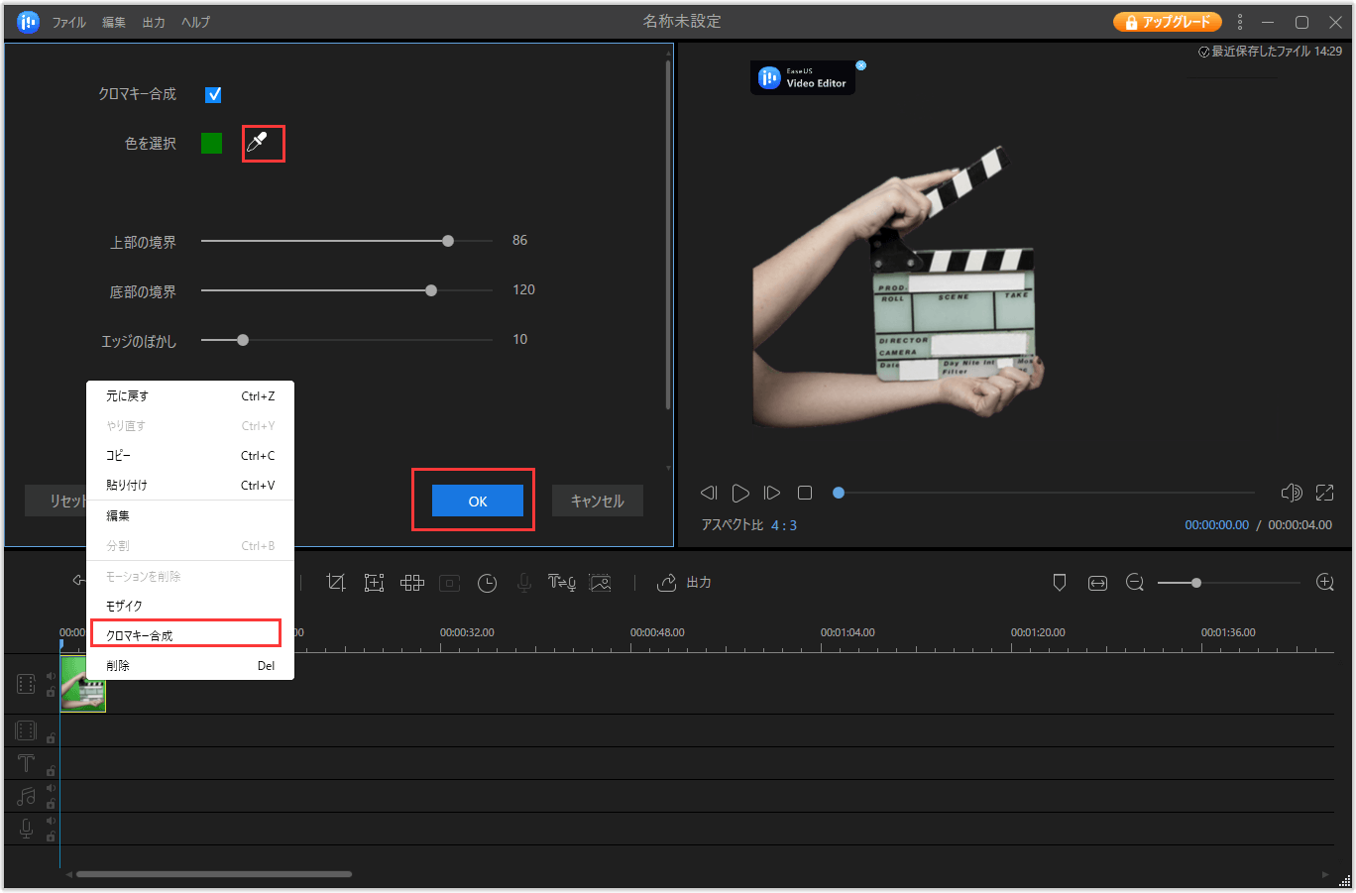Screen dimensions: 1356x893
Task: Zoom in on the timeline with the plus magnifier
Action: (x=1324, y=583)
